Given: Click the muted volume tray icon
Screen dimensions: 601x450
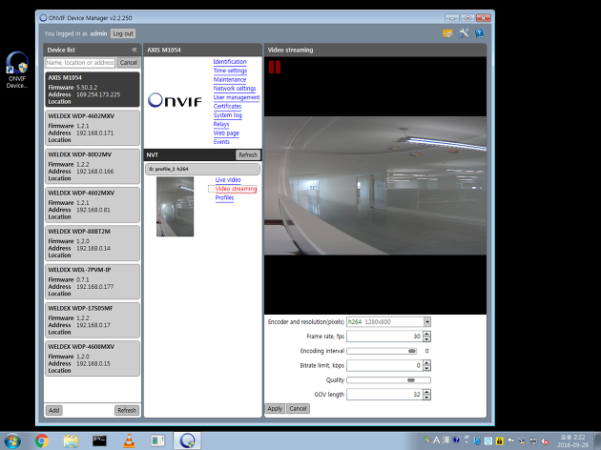Looking at the screenshot, I should click(x=545, y=441).
